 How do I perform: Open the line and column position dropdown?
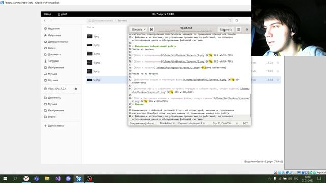pos(225,123)
